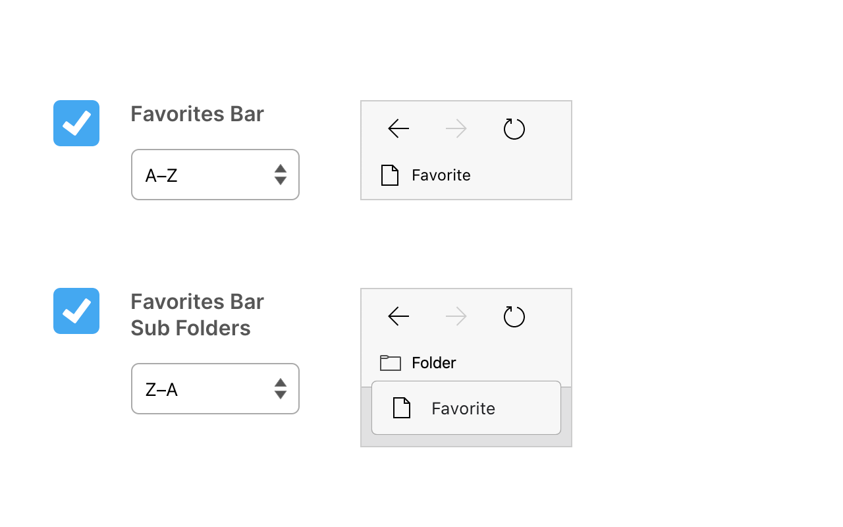This screenshot has width=843, height=527.
Task: Click the page icon in the Folder submenu
Action: click(x=402, y=408)
